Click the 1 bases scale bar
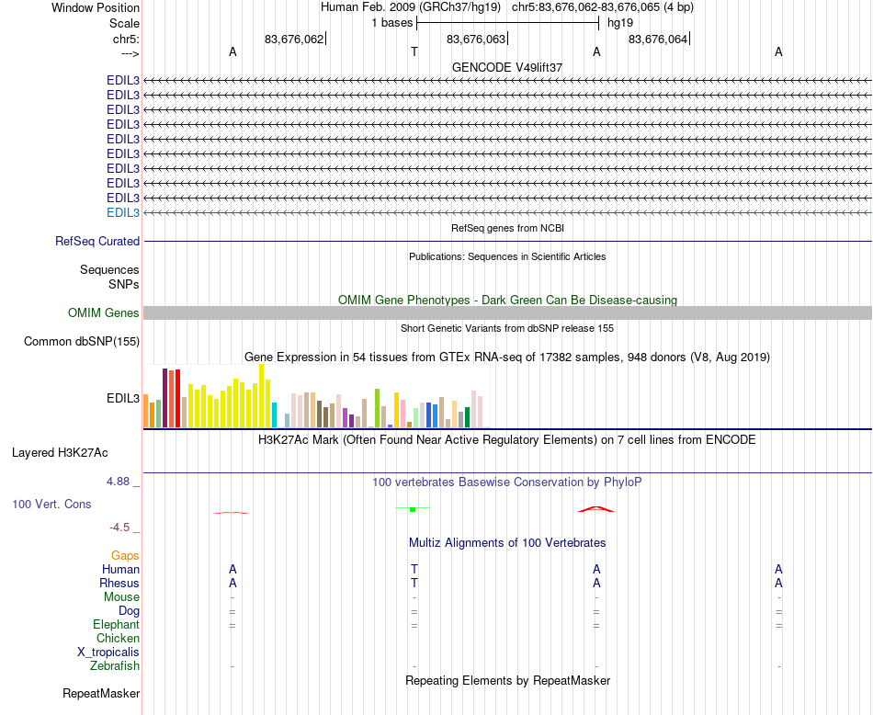873x715 pixels. [507, 23]
